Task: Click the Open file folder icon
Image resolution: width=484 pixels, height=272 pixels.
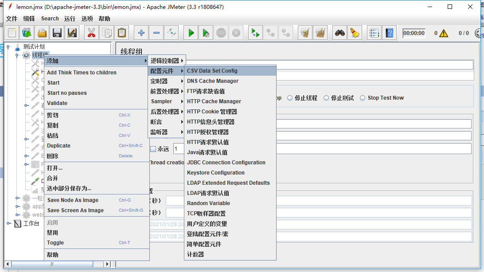Action: [42, 33]
